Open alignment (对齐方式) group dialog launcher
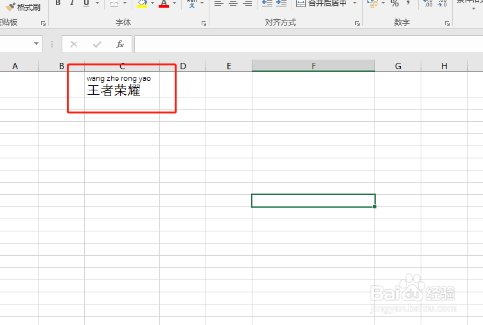 (357, 23)
